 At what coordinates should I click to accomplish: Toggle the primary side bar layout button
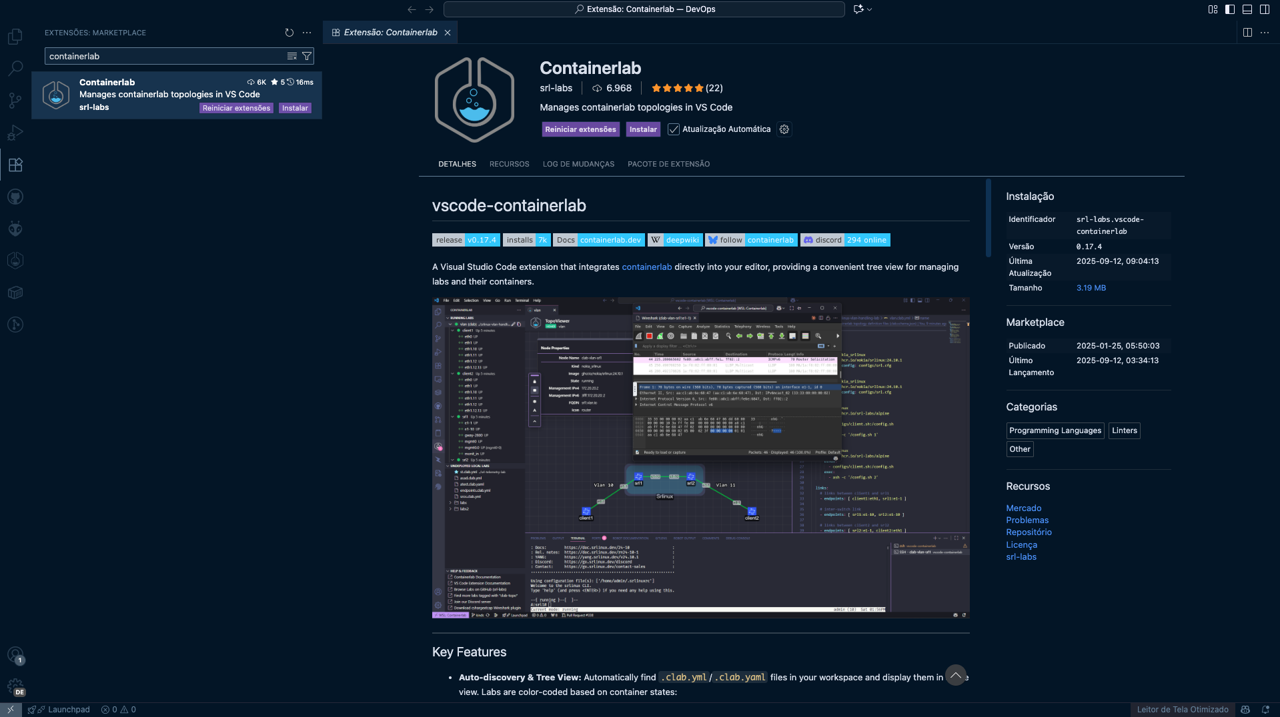click(x=1230, y=9)
